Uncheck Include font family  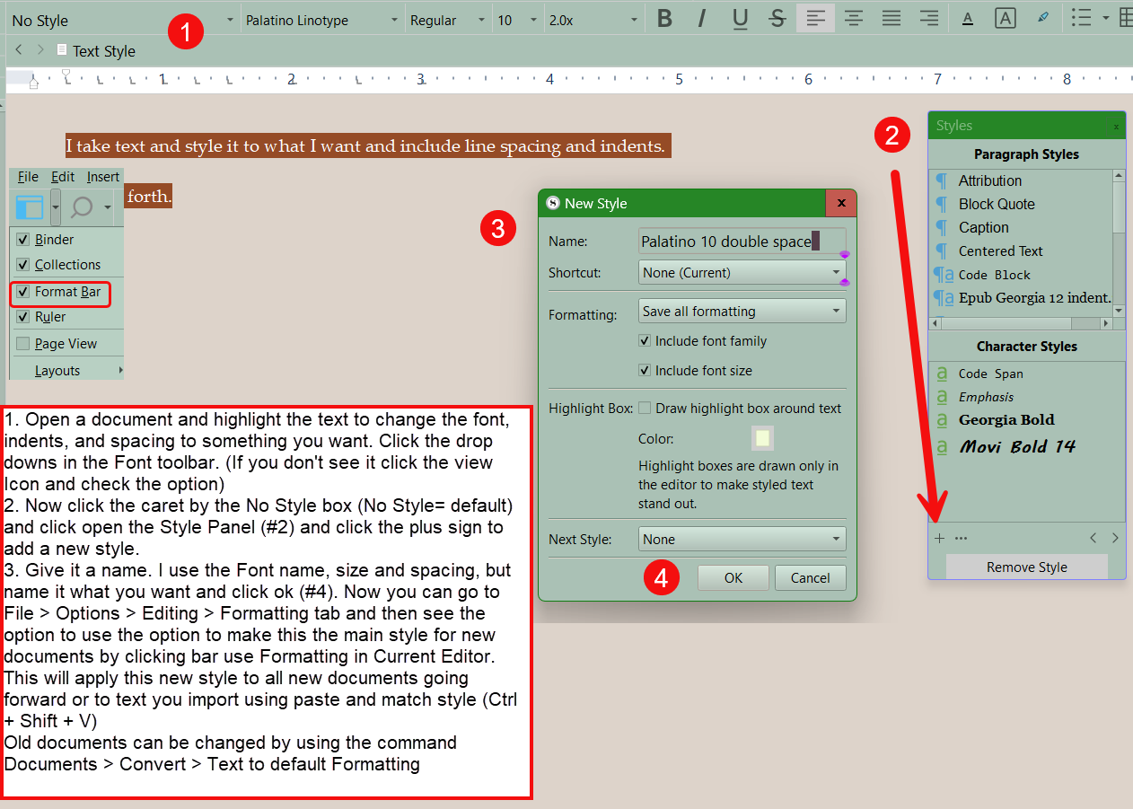645,341
